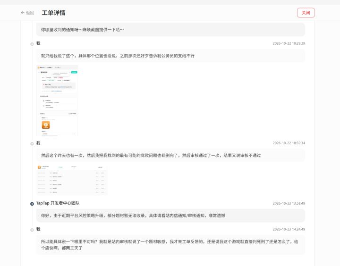The image size is (340, 266).
Task: Click timestamp 2026-10-23 14:24:49
Action: [x=289, y=229]
